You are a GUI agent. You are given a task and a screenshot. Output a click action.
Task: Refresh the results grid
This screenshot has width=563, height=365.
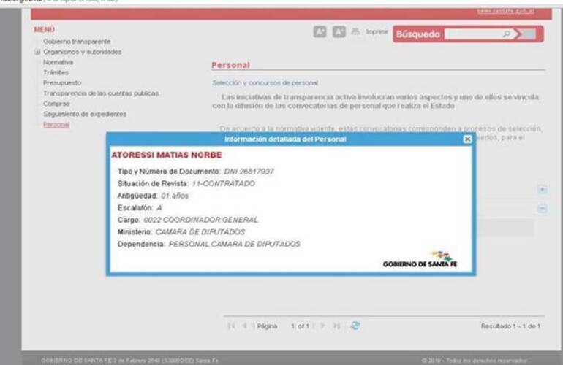[x=355, y=326]
